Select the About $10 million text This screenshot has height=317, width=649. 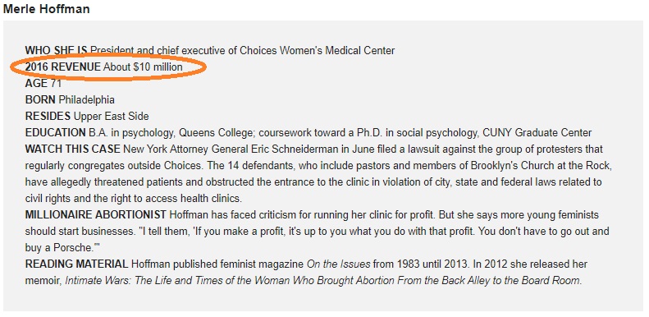(143, 67)
